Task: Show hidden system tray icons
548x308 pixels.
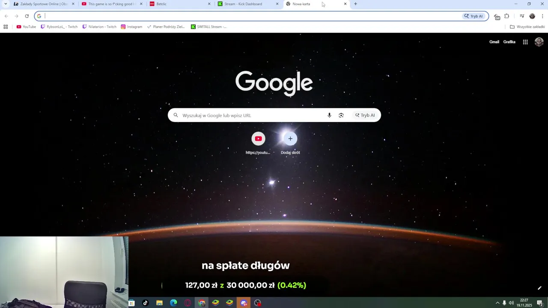Action: click(497, 303)
